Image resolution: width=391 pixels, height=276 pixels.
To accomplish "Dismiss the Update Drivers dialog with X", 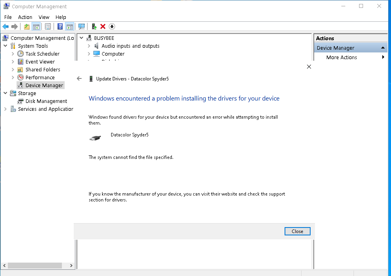I will (x=309, y=67).
